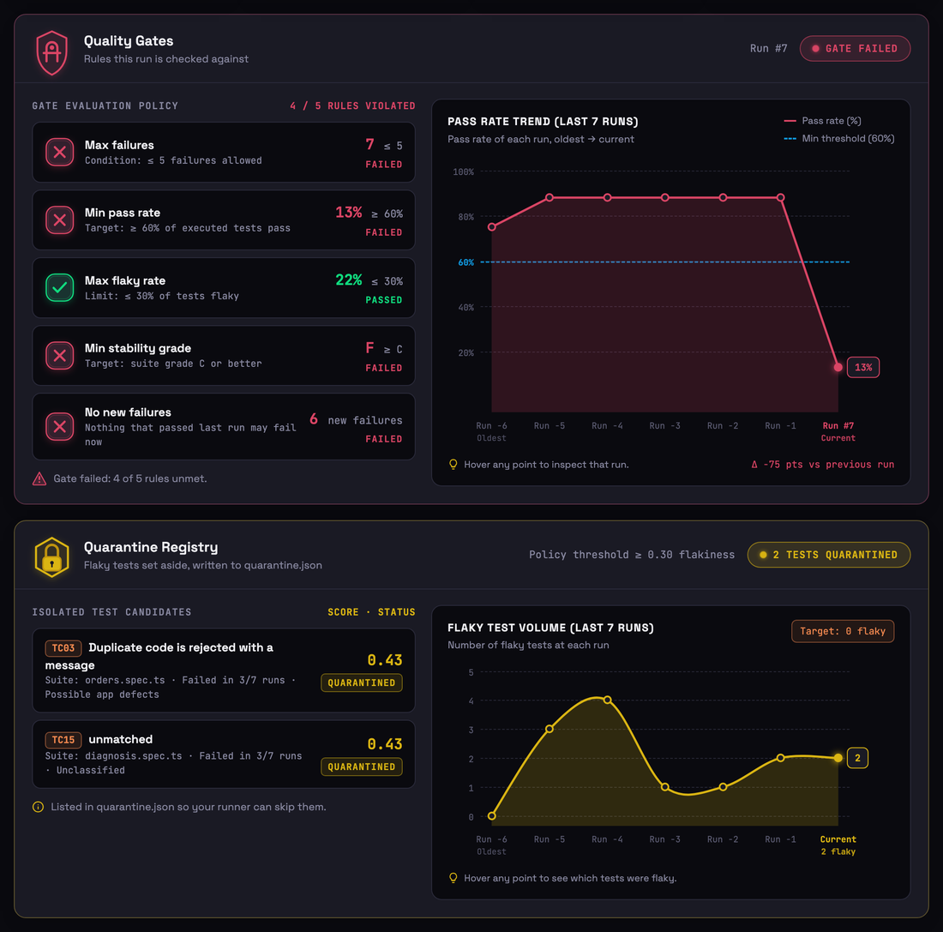Click the QUARANTINED badge on TC15 row
Image resolution: width=943 pixels, height=932 pixels.
coord(362,767)
